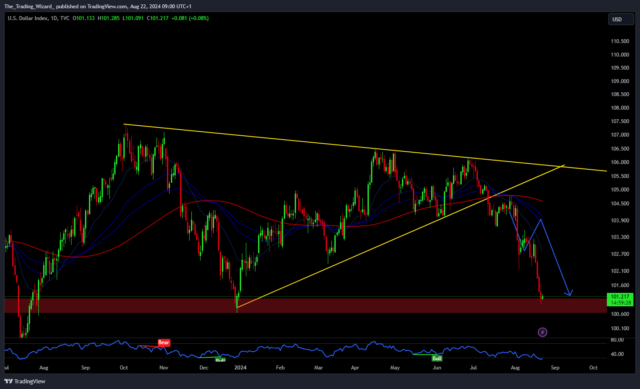
Task: Click the 100.100 price axis label
Action: click(x=620, y=329)
